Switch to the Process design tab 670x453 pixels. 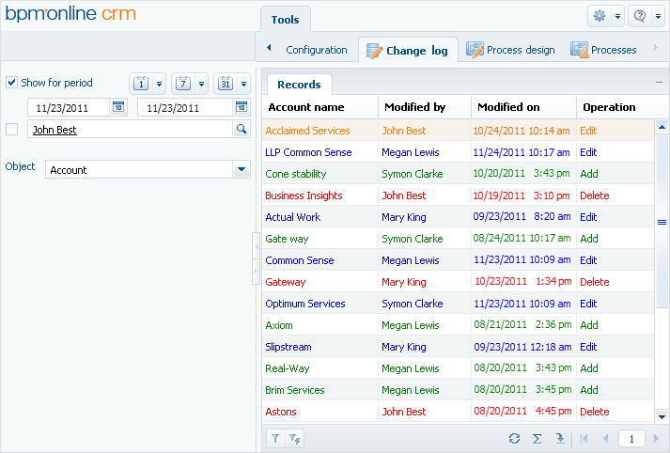point(510,50)
